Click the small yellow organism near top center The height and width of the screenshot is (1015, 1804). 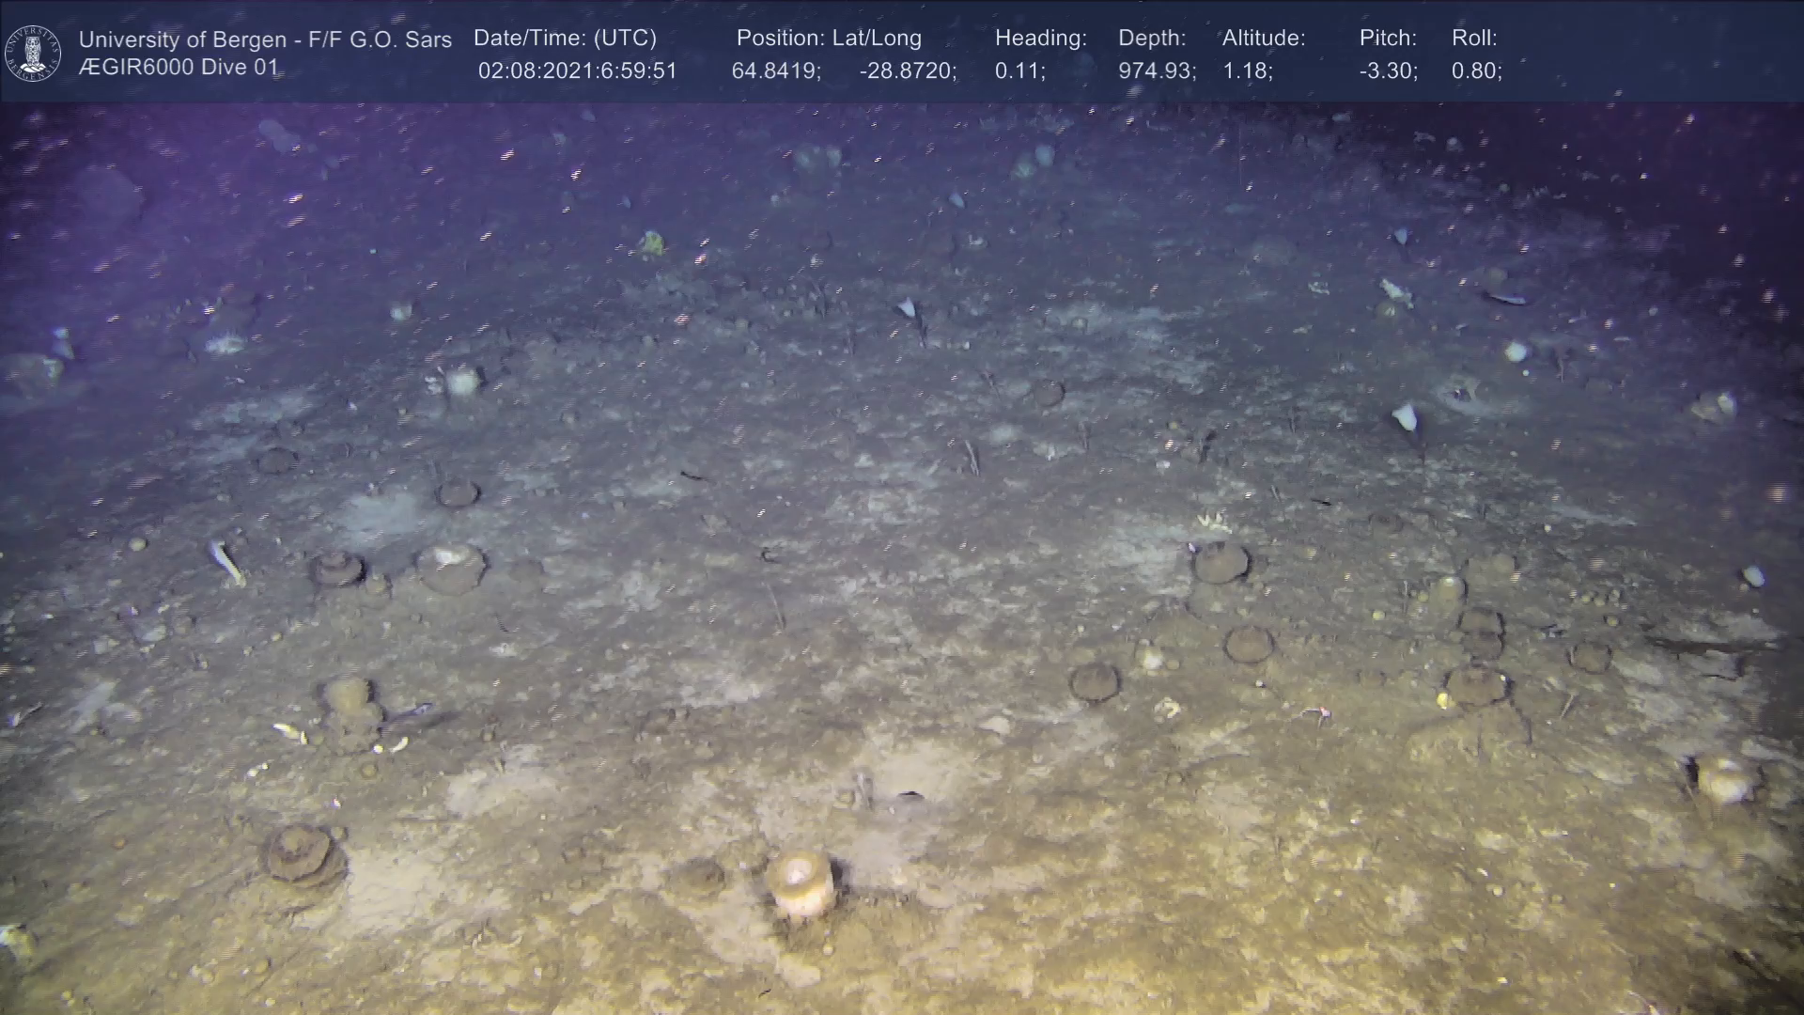pyautogui.click(x=651, y=244)
